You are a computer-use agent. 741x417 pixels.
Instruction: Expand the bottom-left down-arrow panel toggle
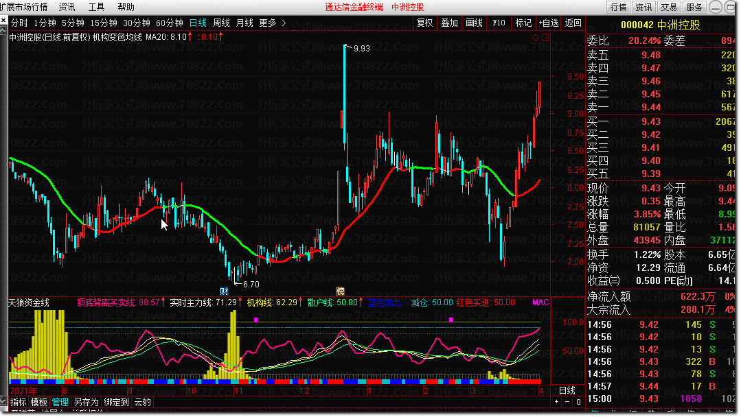pyautogui.click(x=4, y=401)
